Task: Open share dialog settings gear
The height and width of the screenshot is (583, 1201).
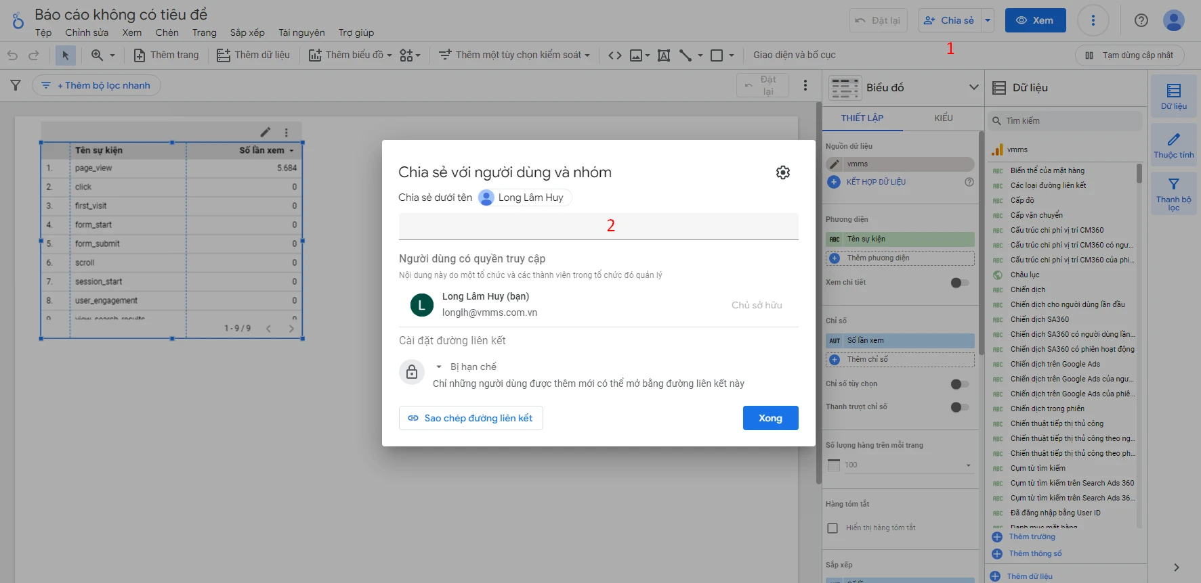Action: pyautogui.click(x=782, y=172)
